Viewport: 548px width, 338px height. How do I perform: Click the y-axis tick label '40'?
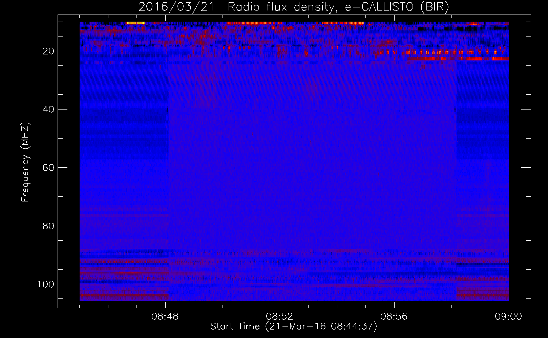48,110
